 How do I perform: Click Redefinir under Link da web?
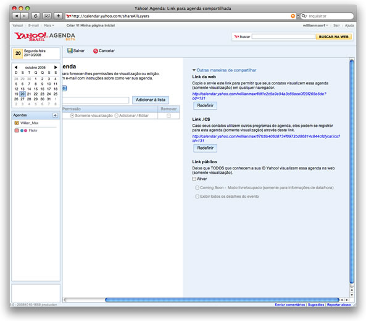[205, 105]
